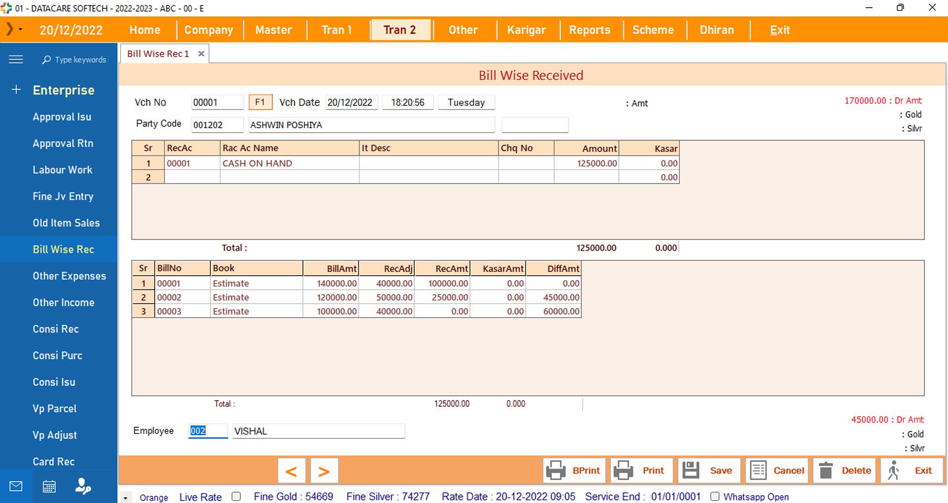Click the Type keywords search box

click(x=80, y=60)
